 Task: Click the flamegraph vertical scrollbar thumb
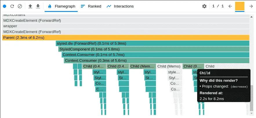click(252, 98)
